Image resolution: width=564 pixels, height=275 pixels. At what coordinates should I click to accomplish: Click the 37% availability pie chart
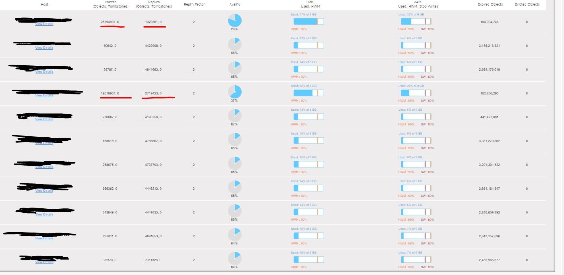[x=235, y=92]
